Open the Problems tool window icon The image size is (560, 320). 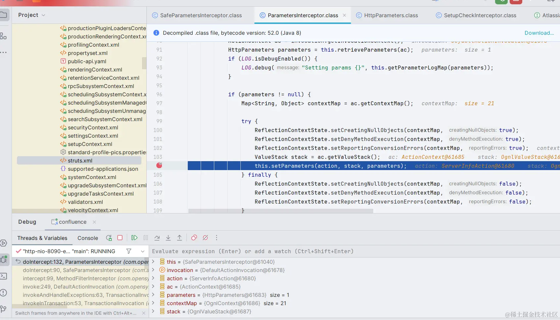[3, 293]
